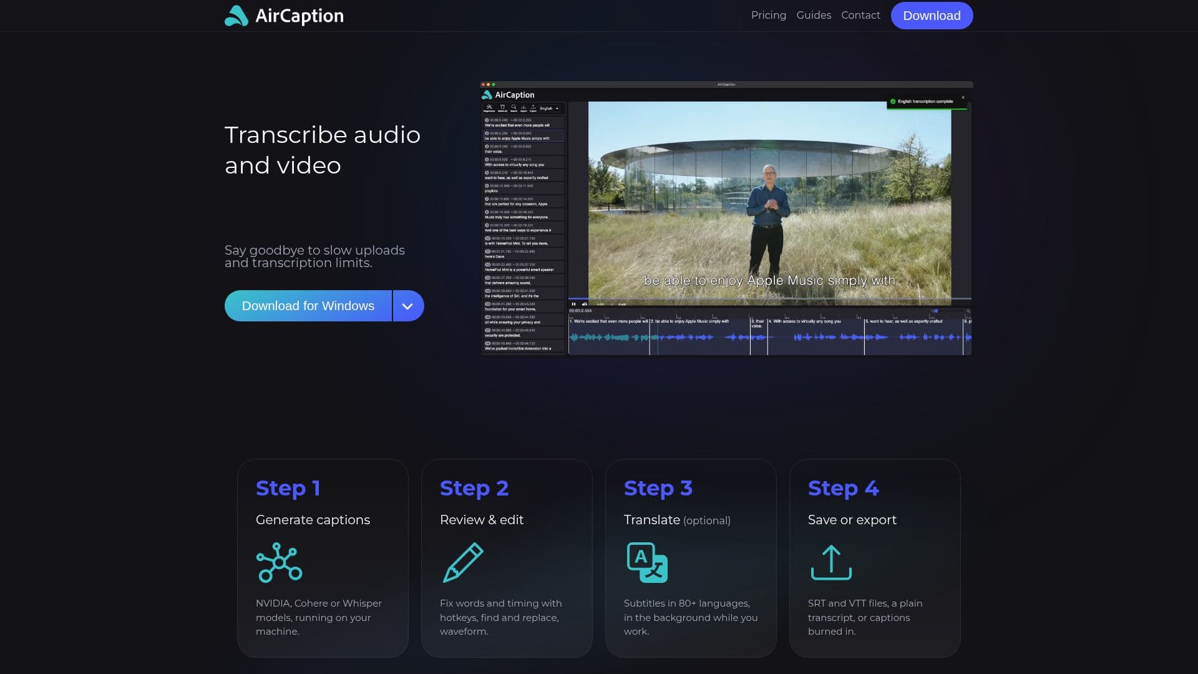Select caption row "that are perfect for any occasion, Apple"
Image resolution: width=1198 pixels, height=674 pixels.
tap(524, 201)
